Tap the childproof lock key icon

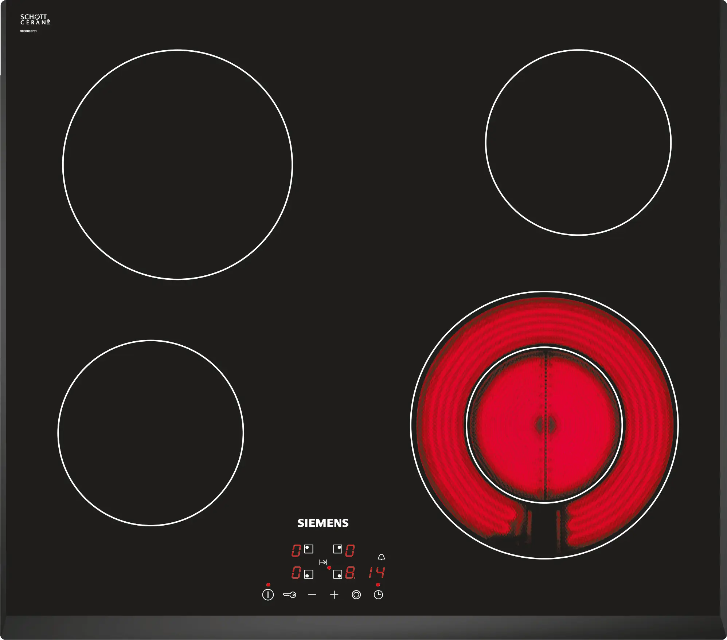290,595
